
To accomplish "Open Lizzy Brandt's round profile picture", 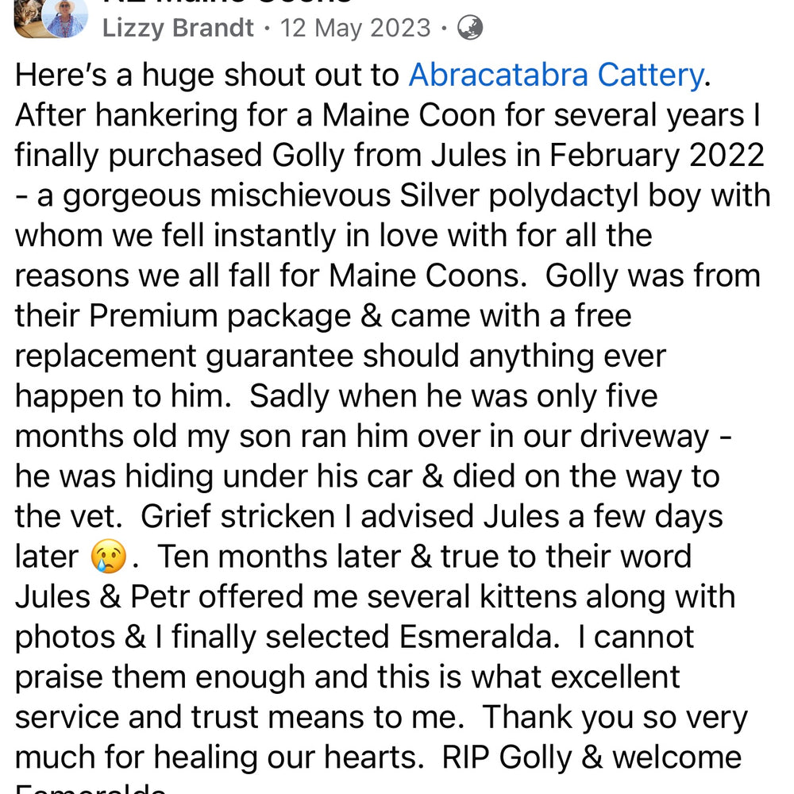I will 64,18.
